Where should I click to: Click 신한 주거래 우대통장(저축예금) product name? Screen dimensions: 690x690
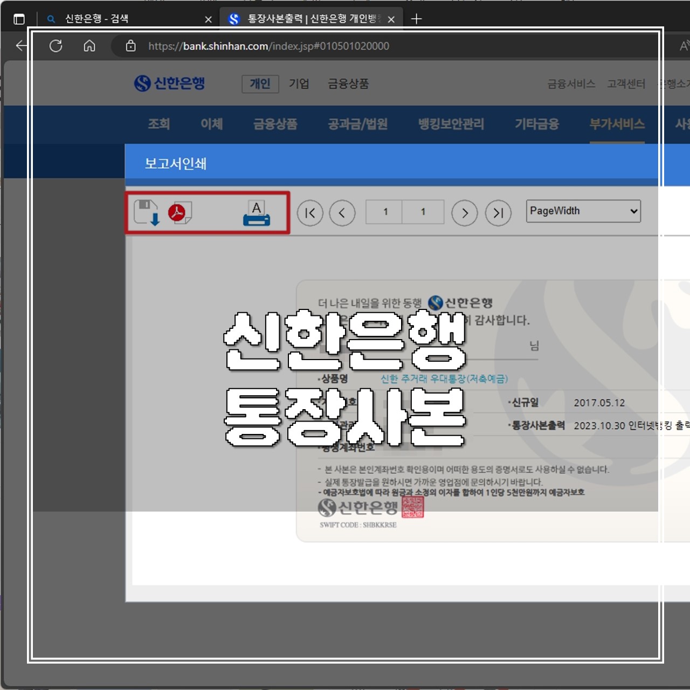pos(444,378)
